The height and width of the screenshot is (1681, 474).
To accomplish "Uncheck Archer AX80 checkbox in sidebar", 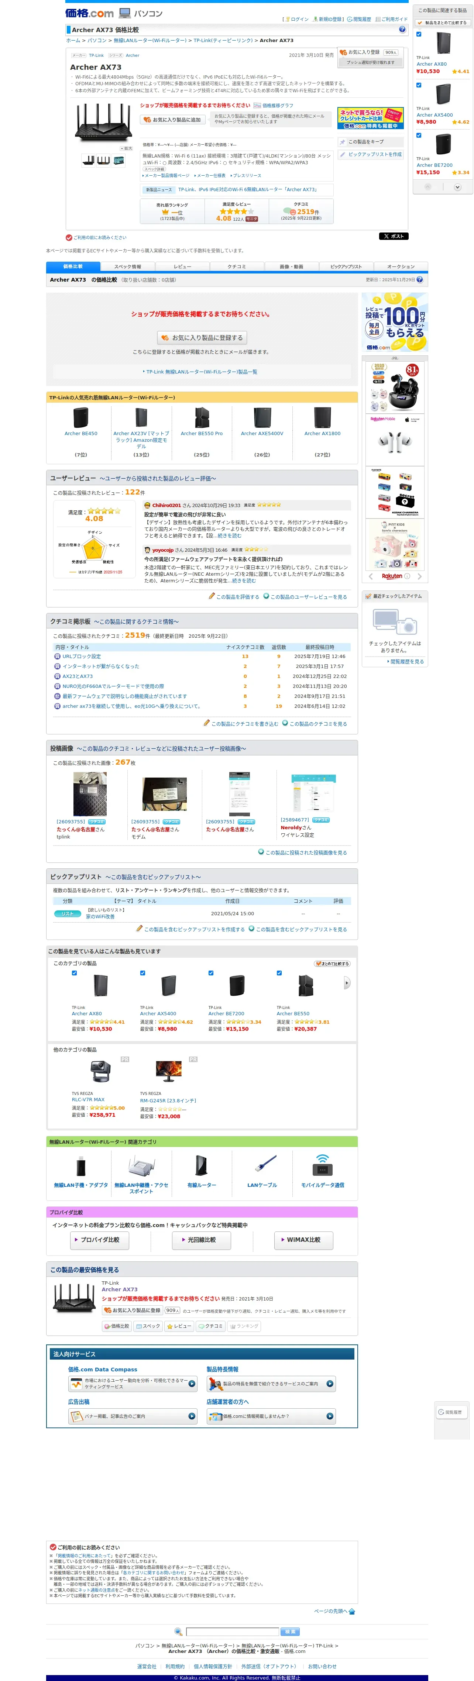I will tap(419, 34).
